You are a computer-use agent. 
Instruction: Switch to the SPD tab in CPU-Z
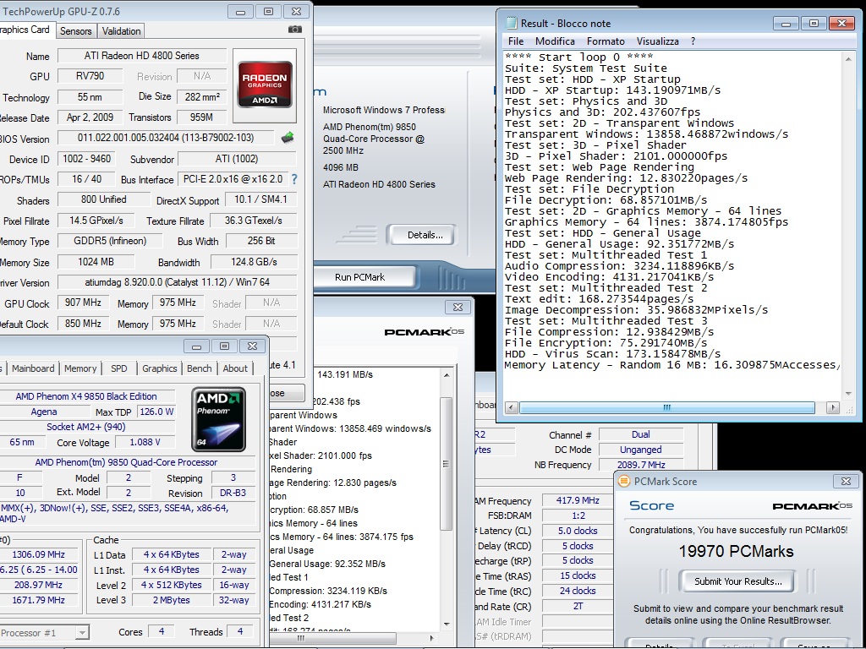click(118, 368)
